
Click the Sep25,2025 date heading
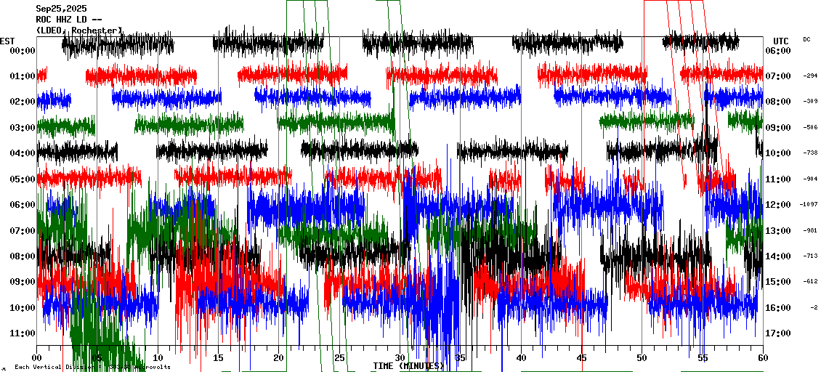pos(61,9)
